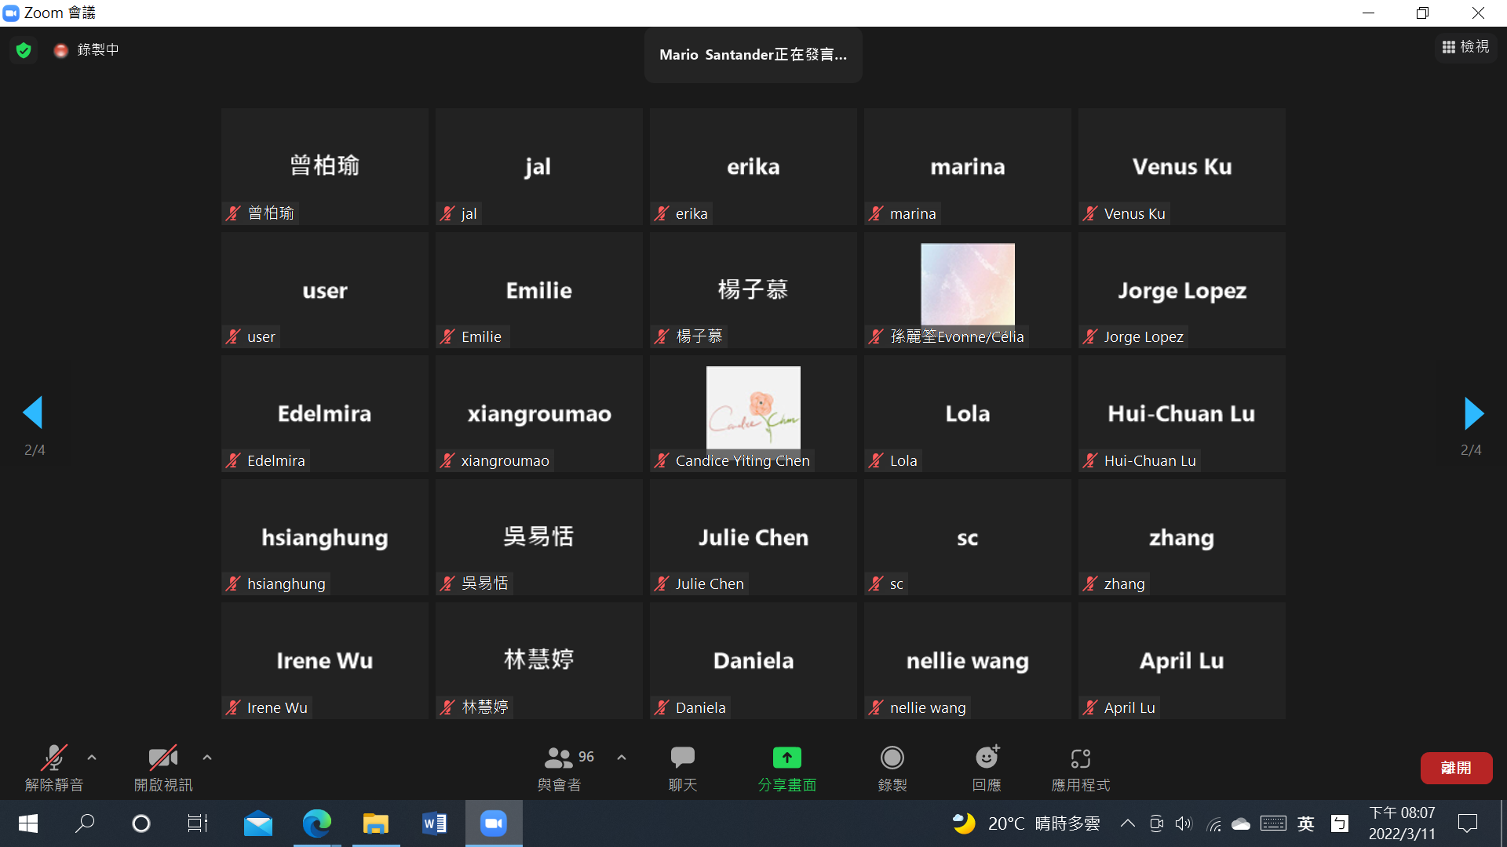Click the nellie wang name label
This screenshot has height=847, width=1507.
click(928, 707)
